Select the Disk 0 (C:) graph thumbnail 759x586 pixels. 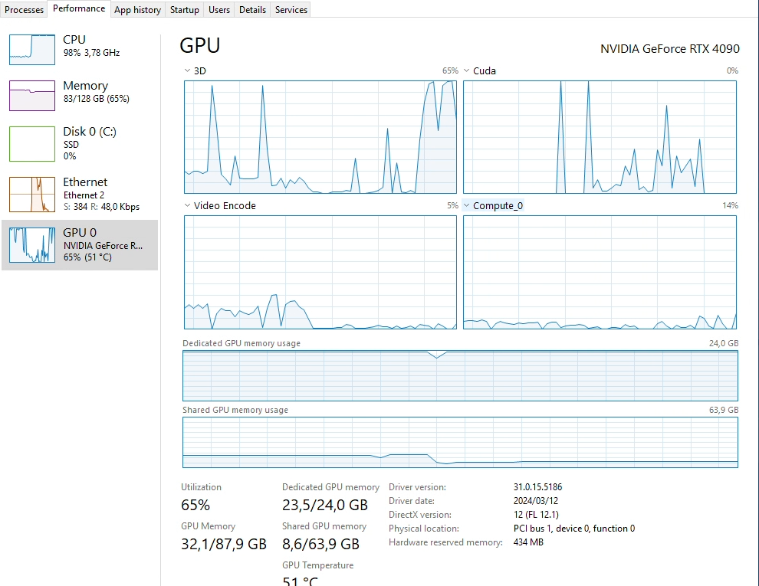click(32, 143)
